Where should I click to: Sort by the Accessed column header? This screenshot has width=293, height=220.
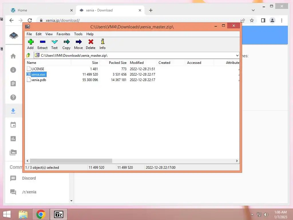tap(199, 63)
